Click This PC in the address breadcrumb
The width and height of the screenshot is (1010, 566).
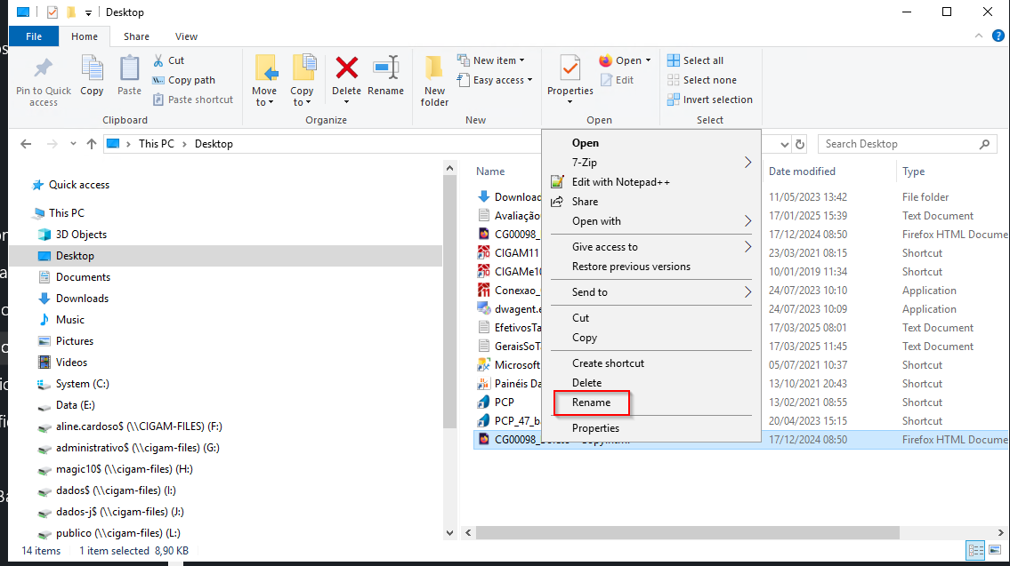click(157, 144)
